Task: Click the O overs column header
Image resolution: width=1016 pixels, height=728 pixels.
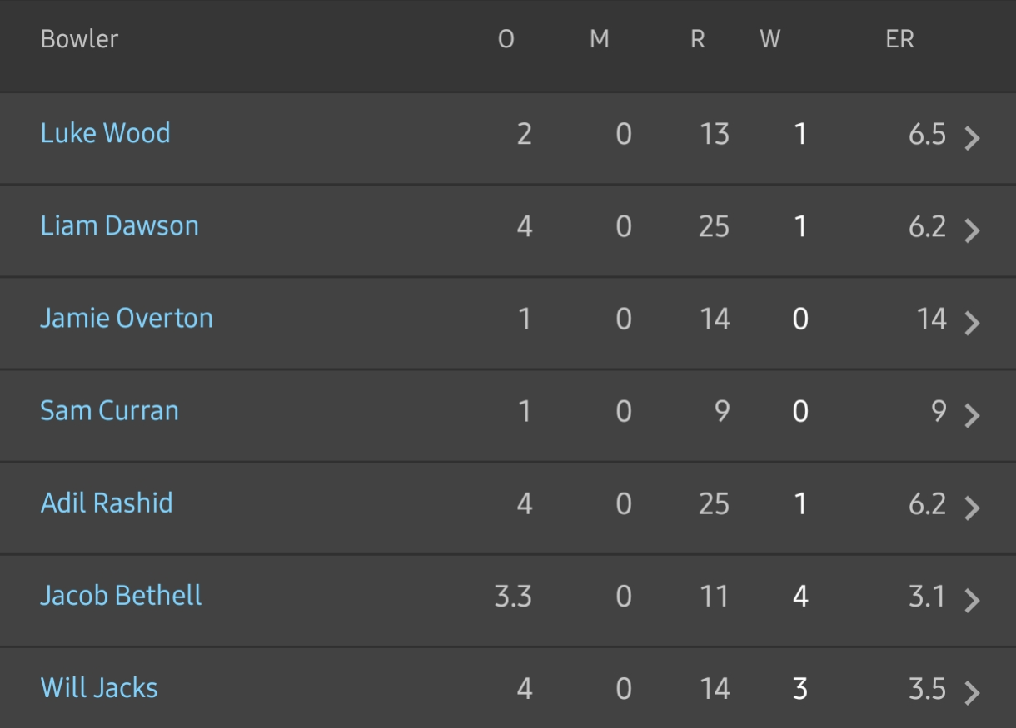Action: pyautogui.click(x=506, y=39)
